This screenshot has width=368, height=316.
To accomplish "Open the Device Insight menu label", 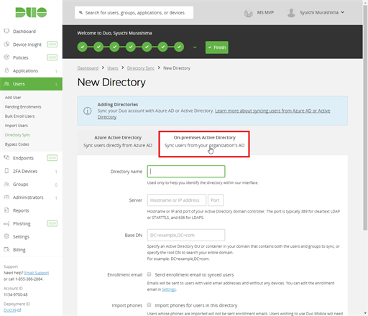I will coord(27,45).
